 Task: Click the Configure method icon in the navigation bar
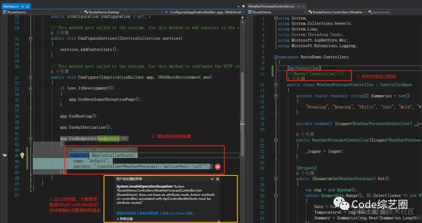click(x=167, y=12)
